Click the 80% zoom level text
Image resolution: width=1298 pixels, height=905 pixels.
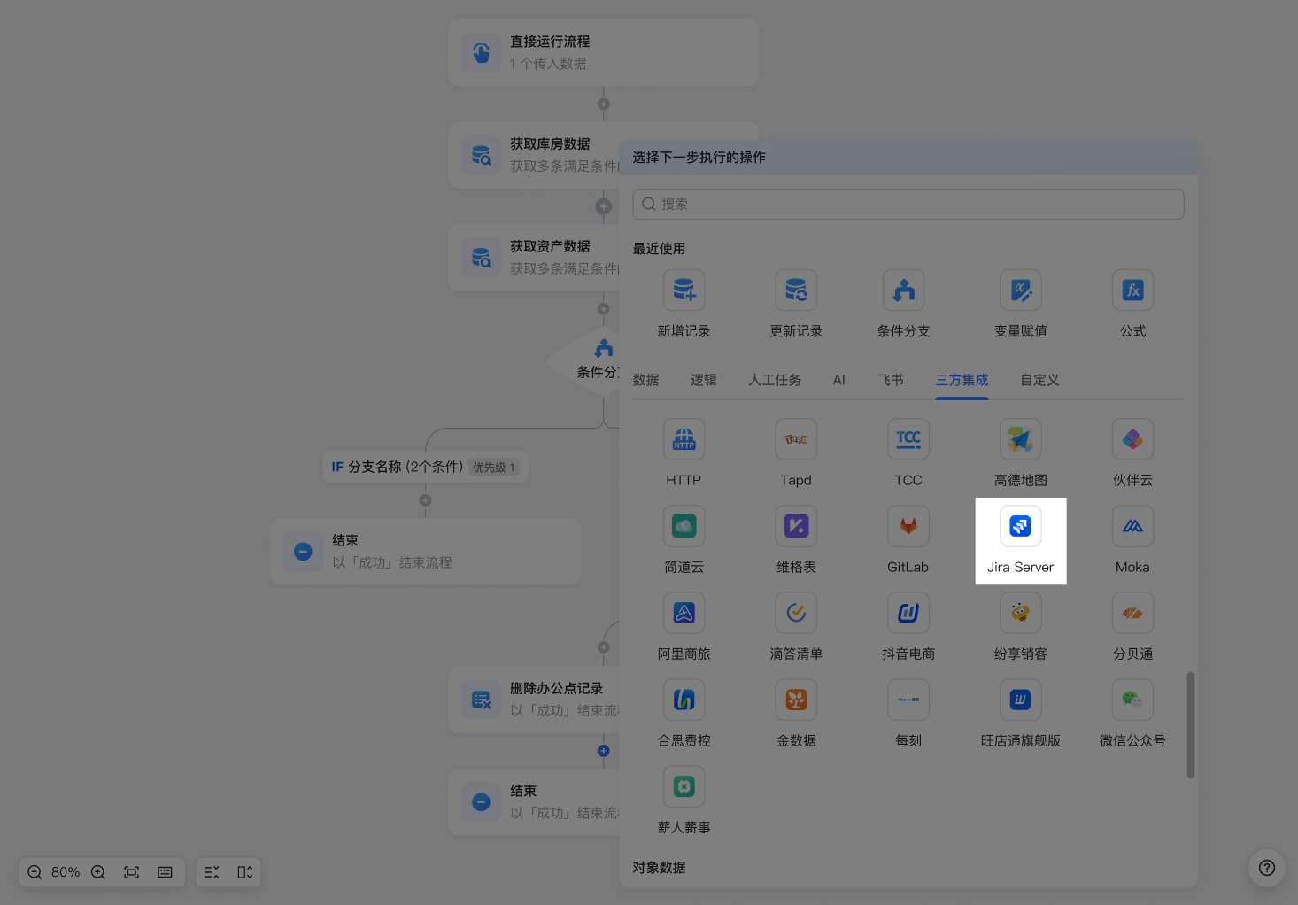[x=66, y=872]
